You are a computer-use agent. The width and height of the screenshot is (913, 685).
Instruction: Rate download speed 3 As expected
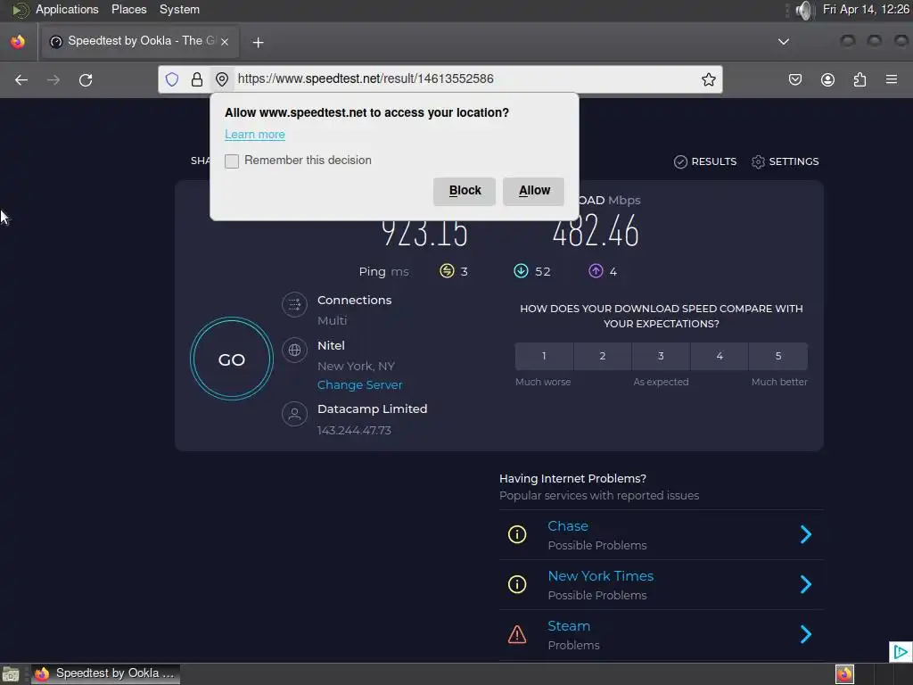tap(661, 356)
